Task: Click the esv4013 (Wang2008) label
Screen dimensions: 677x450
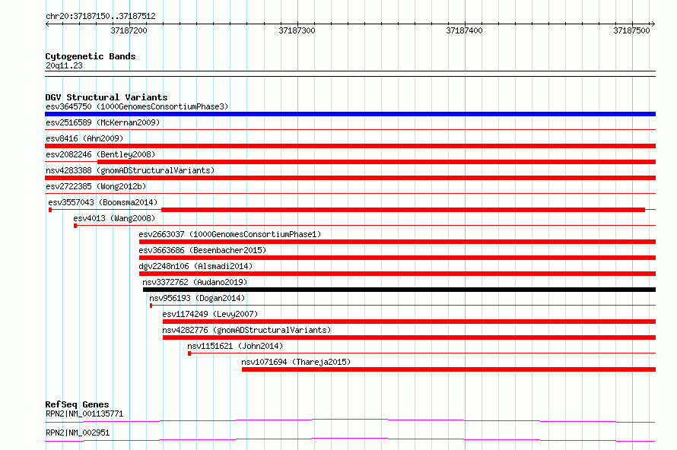Action: coord(114,218)
